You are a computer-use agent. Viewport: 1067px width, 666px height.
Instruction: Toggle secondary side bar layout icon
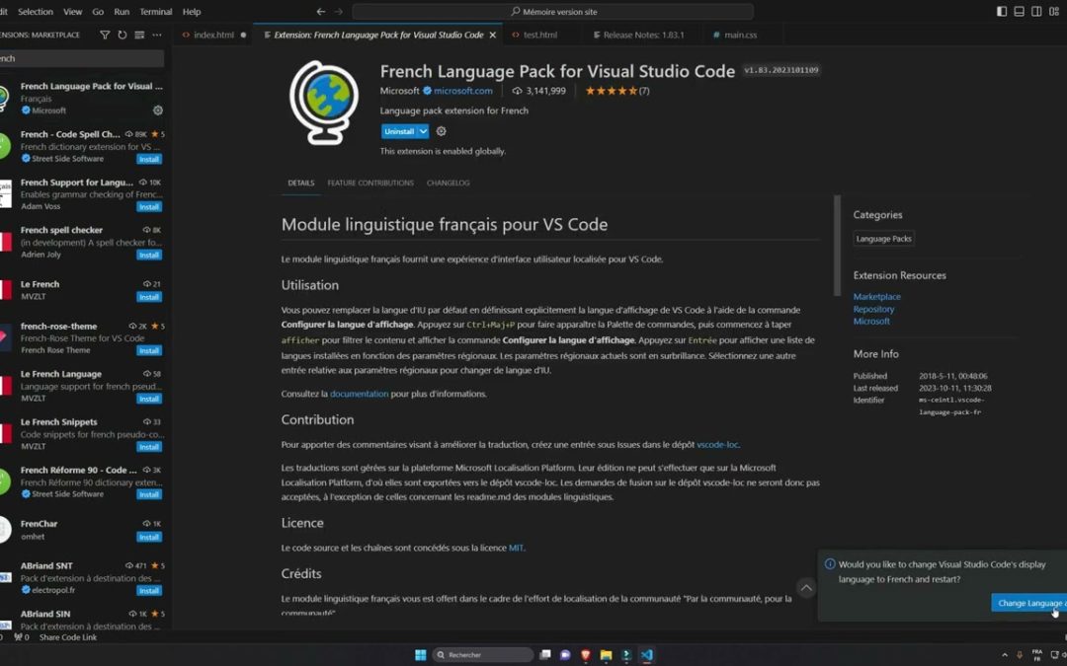point(1036,12)
